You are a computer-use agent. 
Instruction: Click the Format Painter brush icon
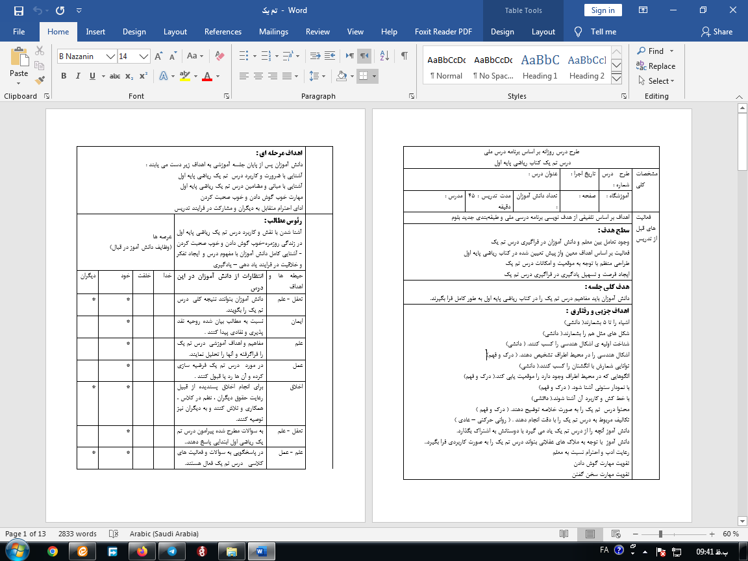40,81
